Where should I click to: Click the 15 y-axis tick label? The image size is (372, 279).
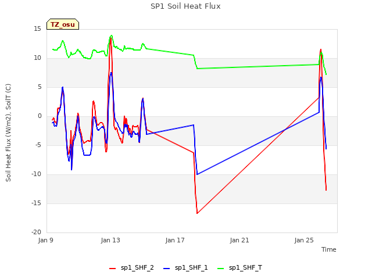[37, 29]
